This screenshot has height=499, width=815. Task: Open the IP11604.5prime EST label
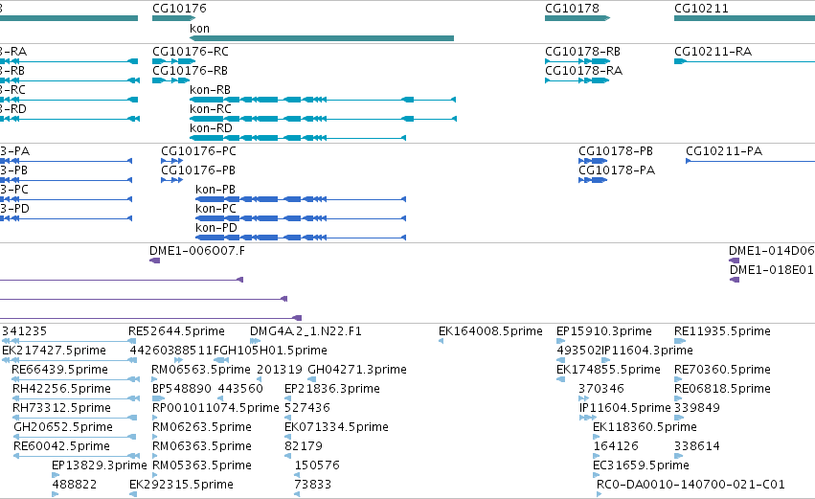click(x=625, y=409)
